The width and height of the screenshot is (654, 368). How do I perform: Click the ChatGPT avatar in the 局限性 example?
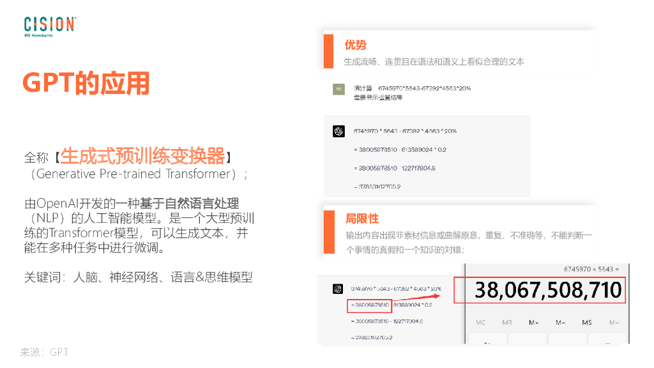click(337, 288)
